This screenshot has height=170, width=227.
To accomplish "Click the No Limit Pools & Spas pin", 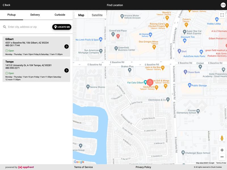I will coord(101,39).
